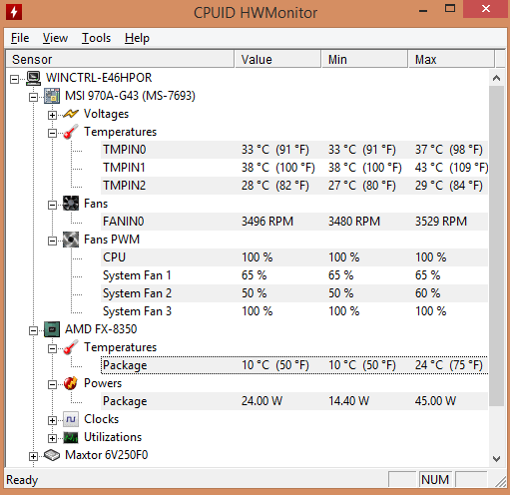This screenshot has width=510, height=495.
Task: Click the MSI 970A-G43 motherboard icon
Action: (52, 96)
